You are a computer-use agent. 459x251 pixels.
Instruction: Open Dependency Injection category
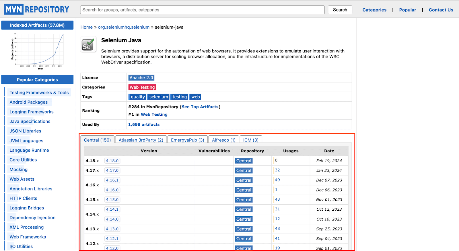tap(32, 218)
